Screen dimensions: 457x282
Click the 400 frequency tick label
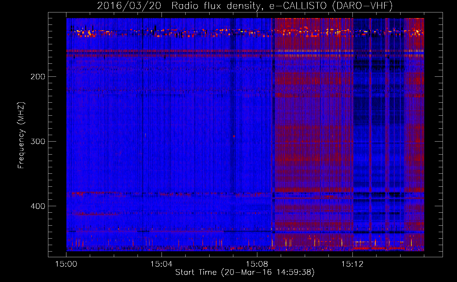pyautogui.click(x=38, y=206)
